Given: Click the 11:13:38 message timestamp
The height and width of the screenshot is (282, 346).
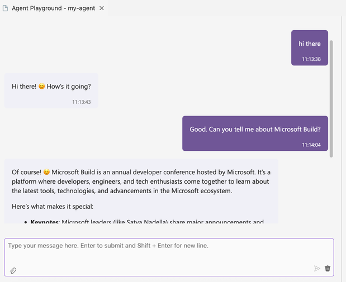Looking at the screenshot, I should (x=311, y=59).
